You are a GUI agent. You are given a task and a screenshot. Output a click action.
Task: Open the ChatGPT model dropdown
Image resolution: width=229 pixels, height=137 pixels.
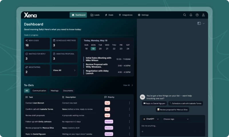pyautogui.click(x=151, y=119)
